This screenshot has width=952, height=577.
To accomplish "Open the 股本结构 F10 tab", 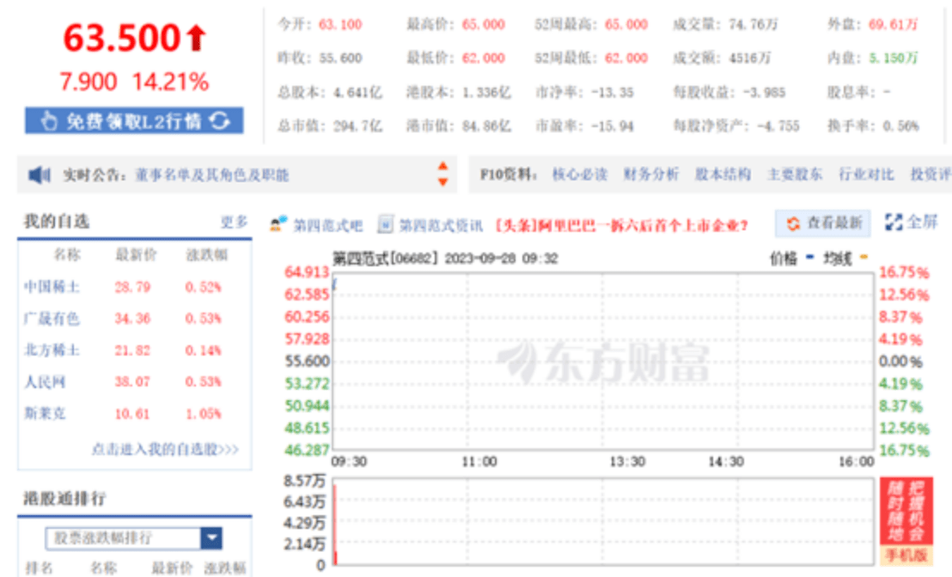I will tap(723, 175).
